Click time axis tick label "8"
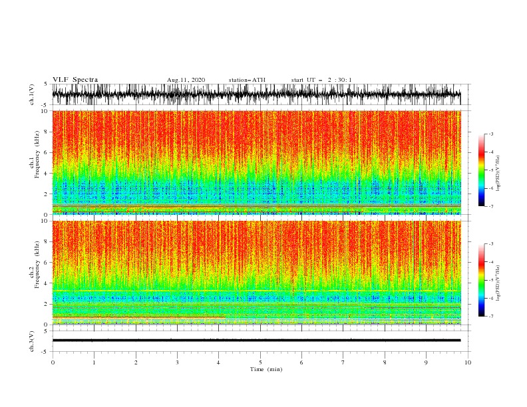Viewport: 527px width, 407px height. point(385,362)
